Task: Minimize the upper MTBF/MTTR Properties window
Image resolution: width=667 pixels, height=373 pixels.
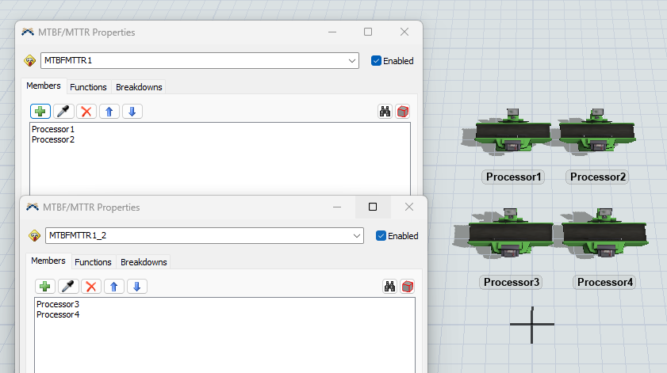Action: (332, 32)
